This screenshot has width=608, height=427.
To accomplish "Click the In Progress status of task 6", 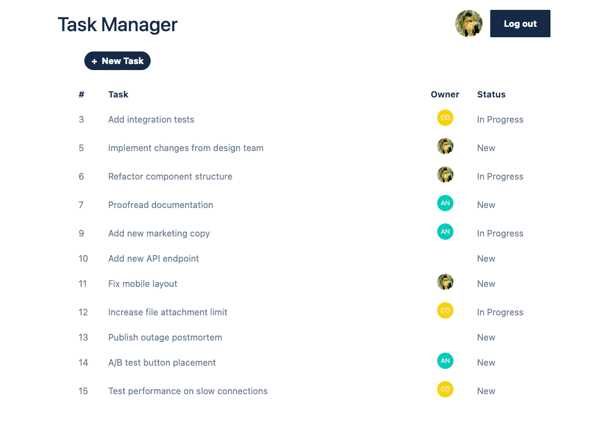I will [500, 176].
